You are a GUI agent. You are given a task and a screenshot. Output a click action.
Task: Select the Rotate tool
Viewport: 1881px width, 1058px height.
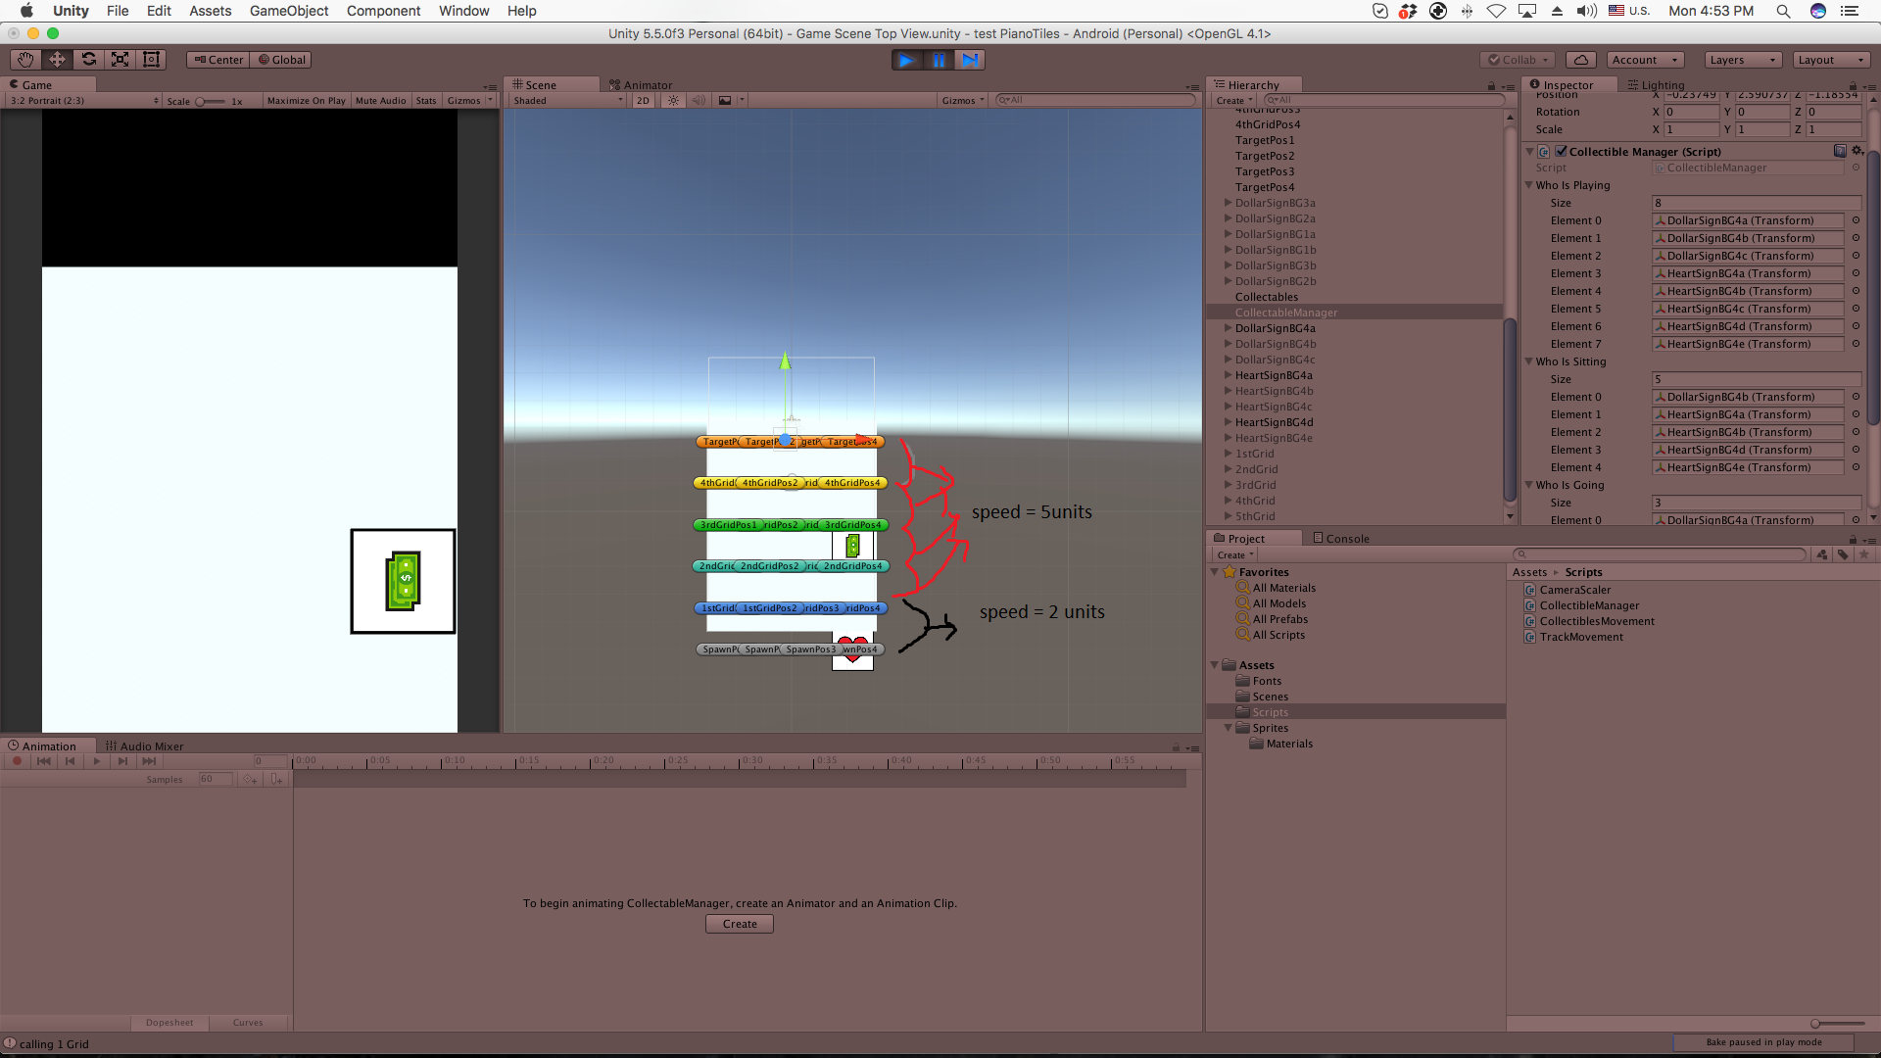[x=88, y=60]
